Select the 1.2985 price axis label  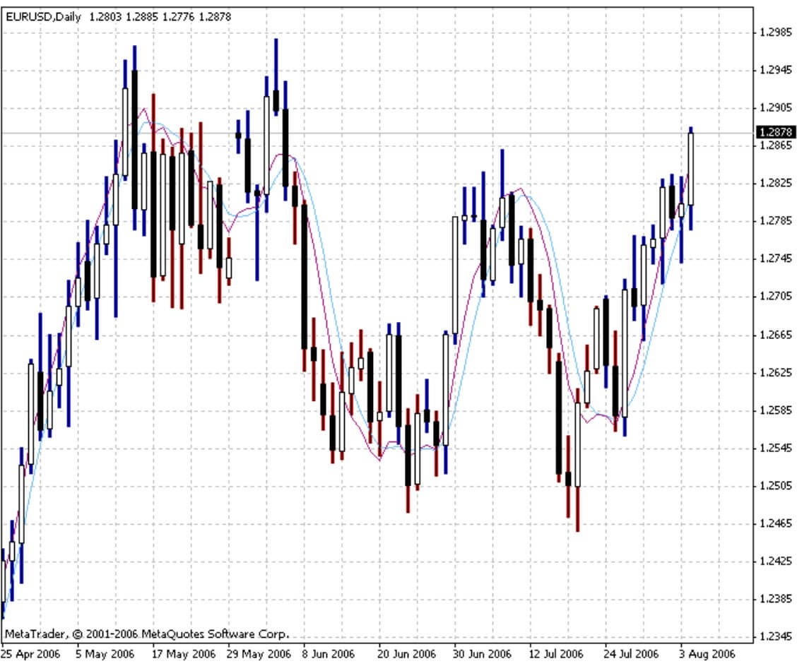click(x=776, y=32)
